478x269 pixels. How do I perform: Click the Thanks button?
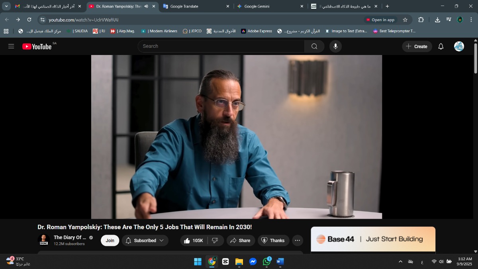[x=273, y=240]
